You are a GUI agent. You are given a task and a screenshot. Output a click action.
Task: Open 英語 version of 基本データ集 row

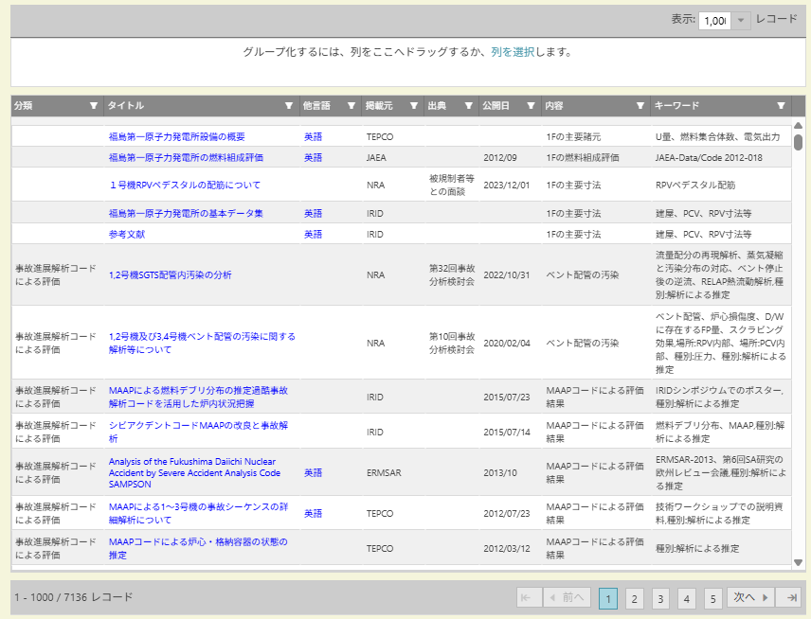coord(313,213)
